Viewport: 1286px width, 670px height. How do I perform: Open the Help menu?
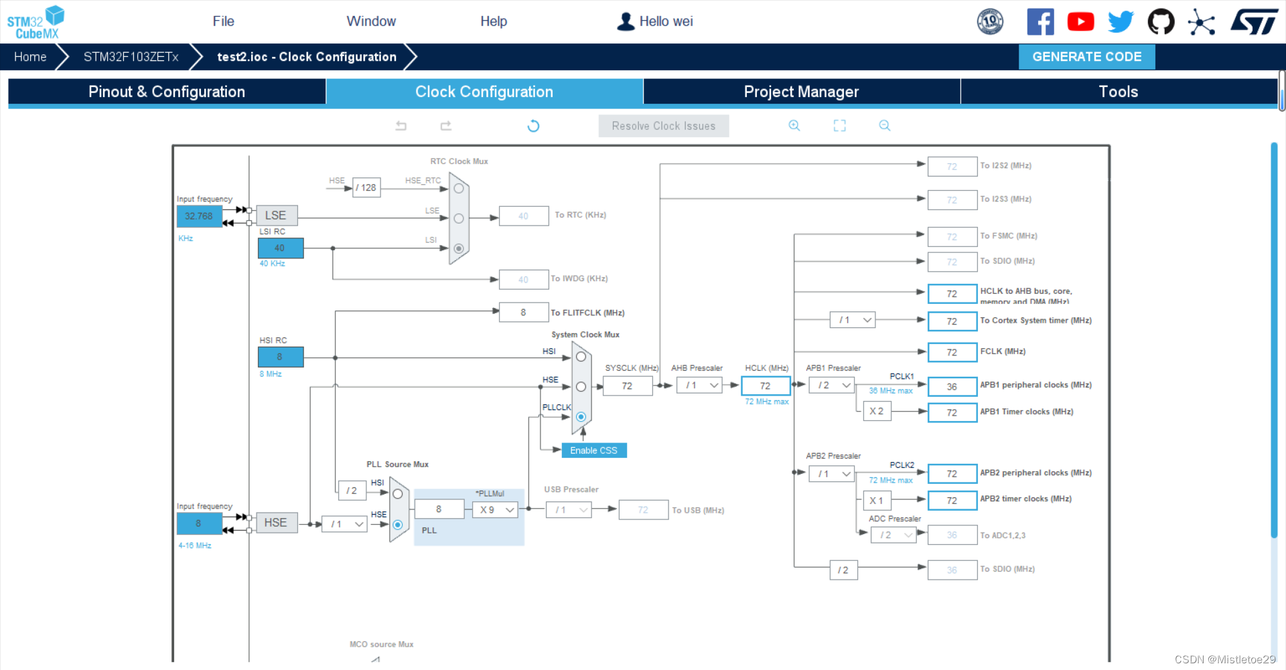494,21
